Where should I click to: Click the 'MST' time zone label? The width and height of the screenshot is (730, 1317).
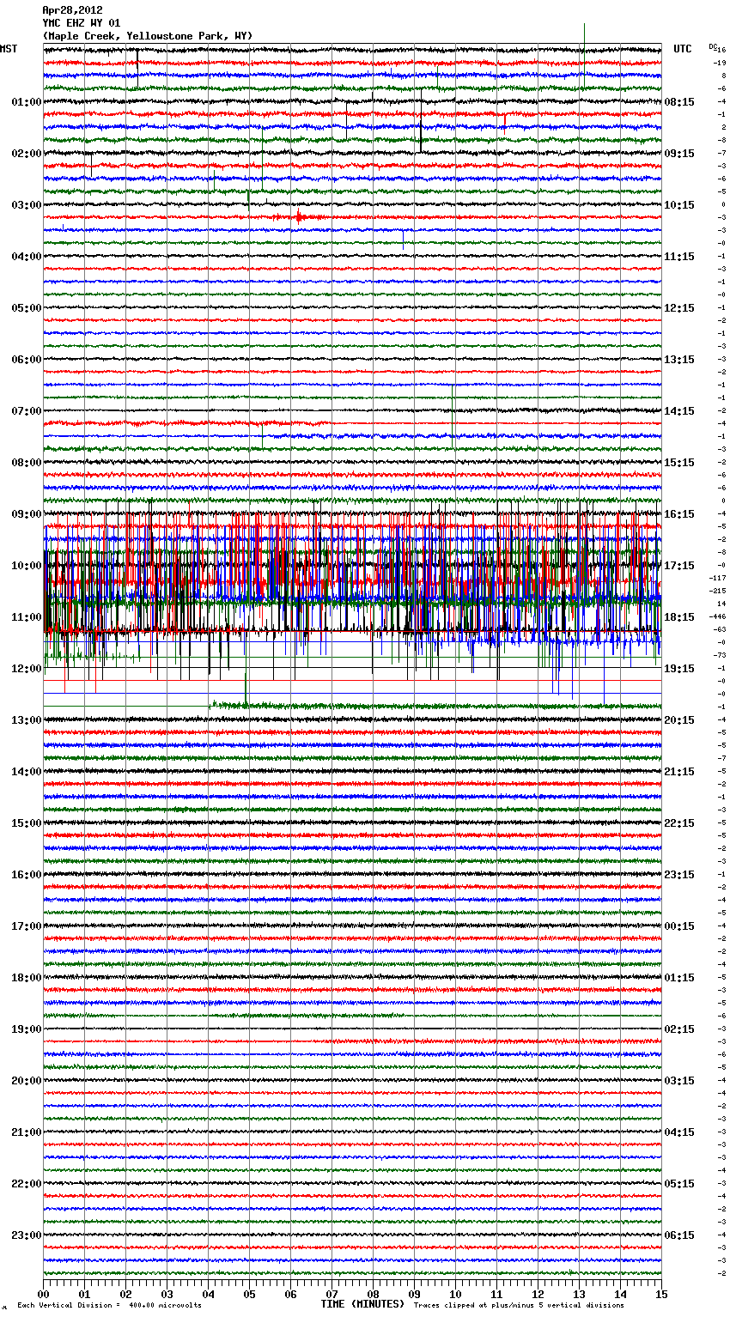click(x=9, y=49)
